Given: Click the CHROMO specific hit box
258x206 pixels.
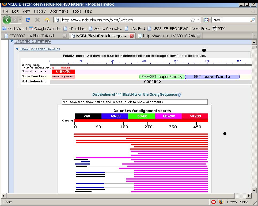Looking at the screenshot, I should [x=63, y=72].
